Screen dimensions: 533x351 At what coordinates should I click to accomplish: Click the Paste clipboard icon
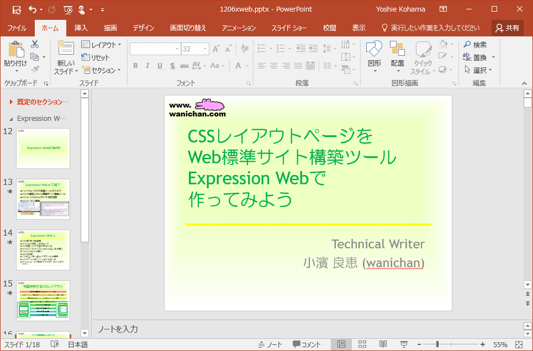[x=15, y=49]
